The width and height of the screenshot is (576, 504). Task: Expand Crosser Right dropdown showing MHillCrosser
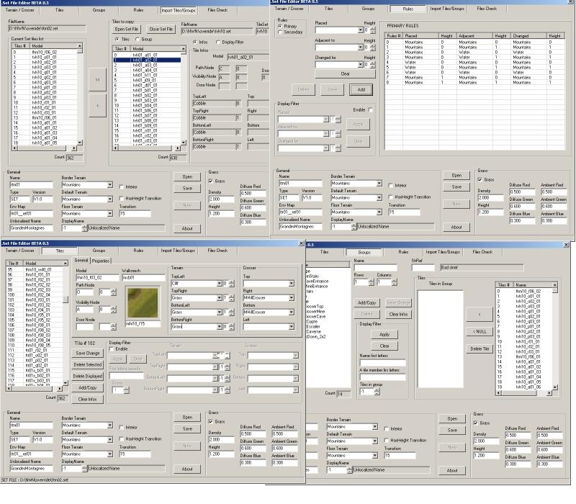point(290,297)
